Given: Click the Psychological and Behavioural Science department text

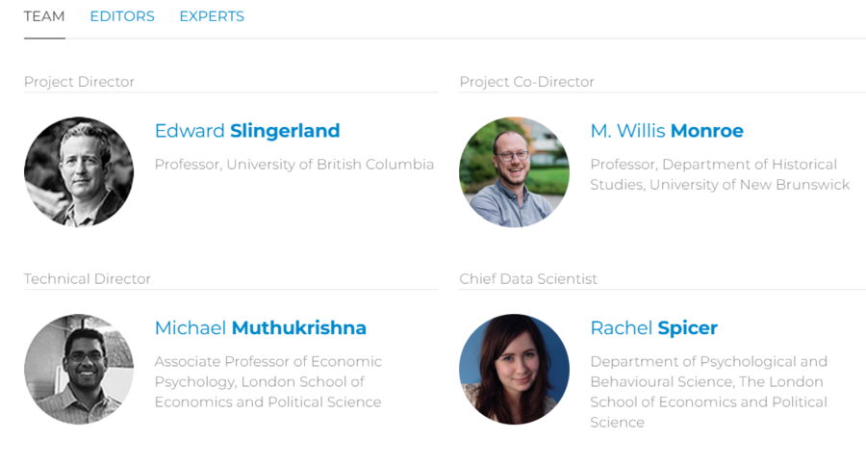Looking at the screenshot, I should [708, 372].
